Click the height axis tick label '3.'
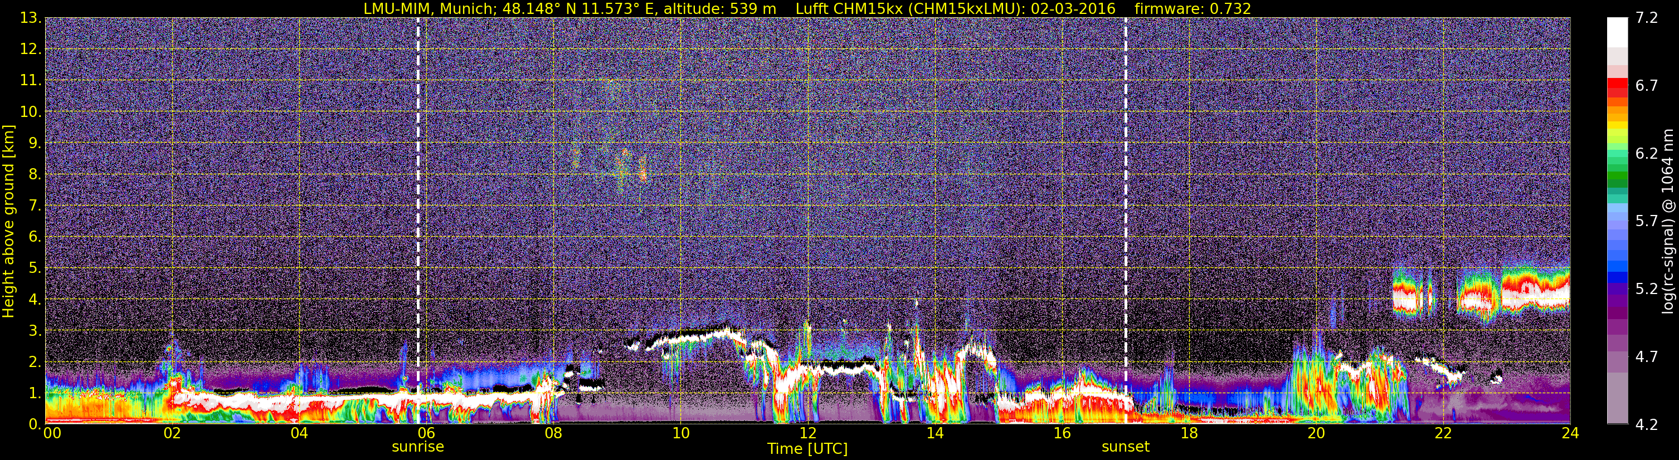This screenshot has height=460, width=1679. pyautogui.click(x=35, y=330)
